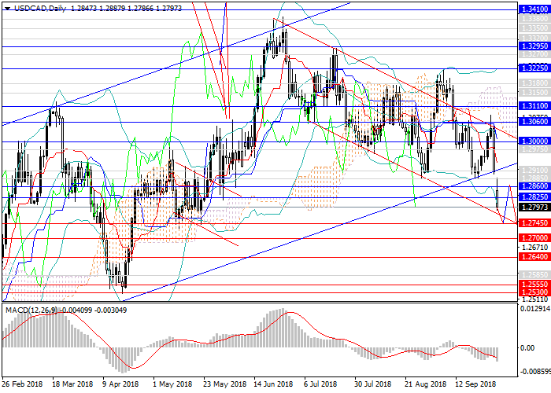Click the 21 Aug 2018 date label
Viewport: 551px width, 393px height.
click(426, 384)
